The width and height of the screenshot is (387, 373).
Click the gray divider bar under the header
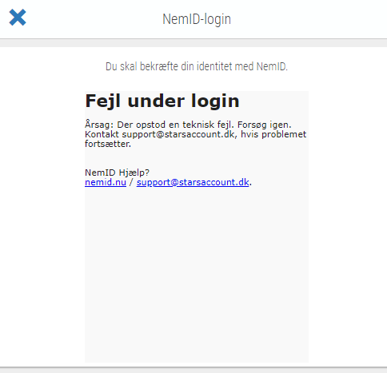point(193,43)
